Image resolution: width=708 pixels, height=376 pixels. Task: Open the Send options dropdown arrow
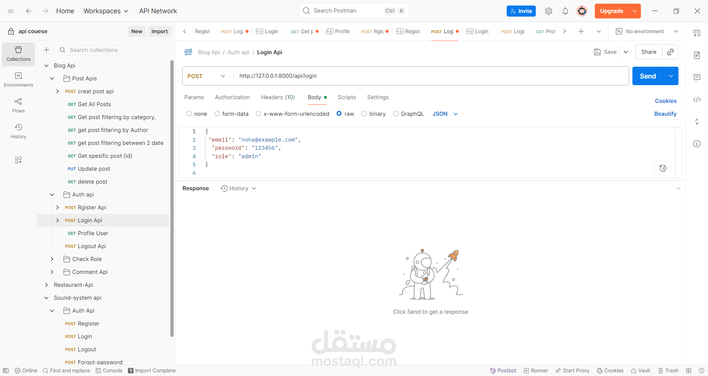[x=671, y=76]
